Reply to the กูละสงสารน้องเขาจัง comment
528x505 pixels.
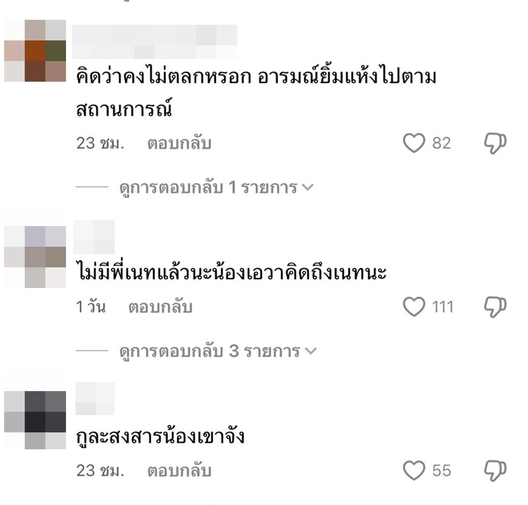[179, 471]
